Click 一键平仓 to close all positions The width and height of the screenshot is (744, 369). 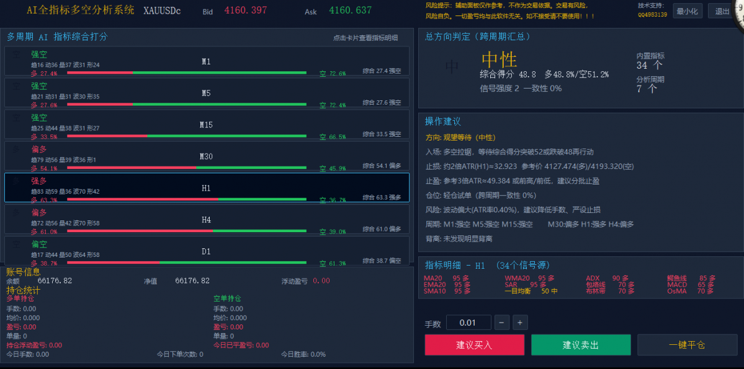(x=687, y=345)
